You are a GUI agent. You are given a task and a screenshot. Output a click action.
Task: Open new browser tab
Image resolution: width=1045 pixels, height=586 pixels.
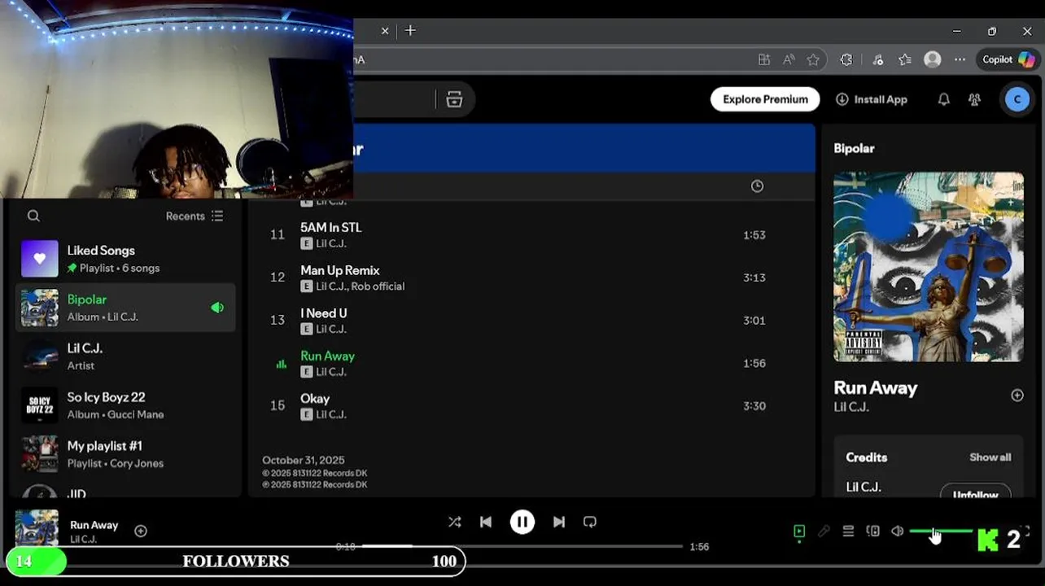[410, 30]
